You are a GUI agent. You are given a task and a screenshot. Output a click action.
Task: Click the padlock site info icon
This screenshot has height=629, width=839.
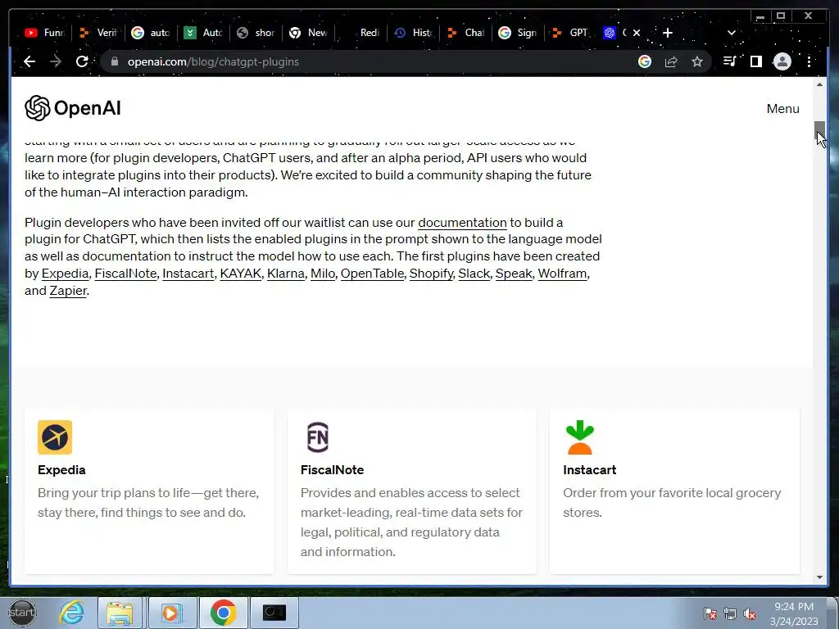coord(114,61)
